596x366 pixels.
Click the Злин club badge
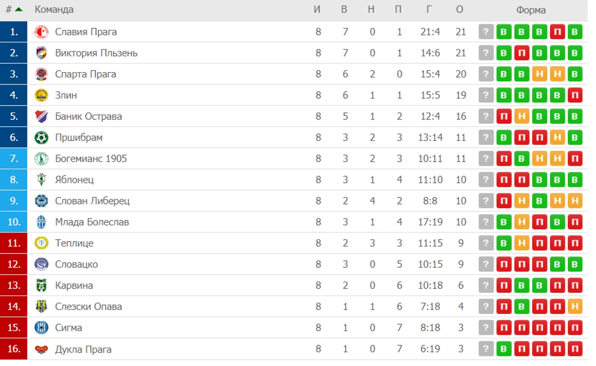pos(41,95)
